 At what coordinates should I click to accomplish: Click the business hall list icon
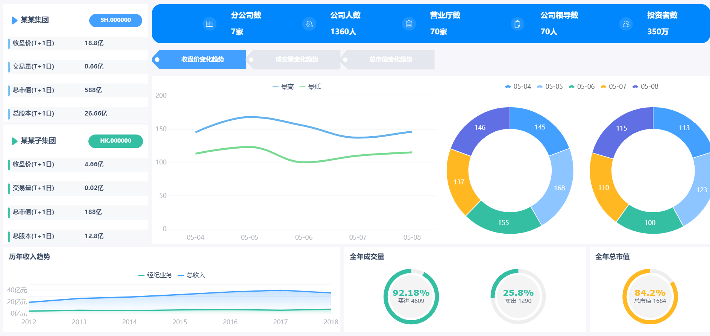tap(409, 24)
